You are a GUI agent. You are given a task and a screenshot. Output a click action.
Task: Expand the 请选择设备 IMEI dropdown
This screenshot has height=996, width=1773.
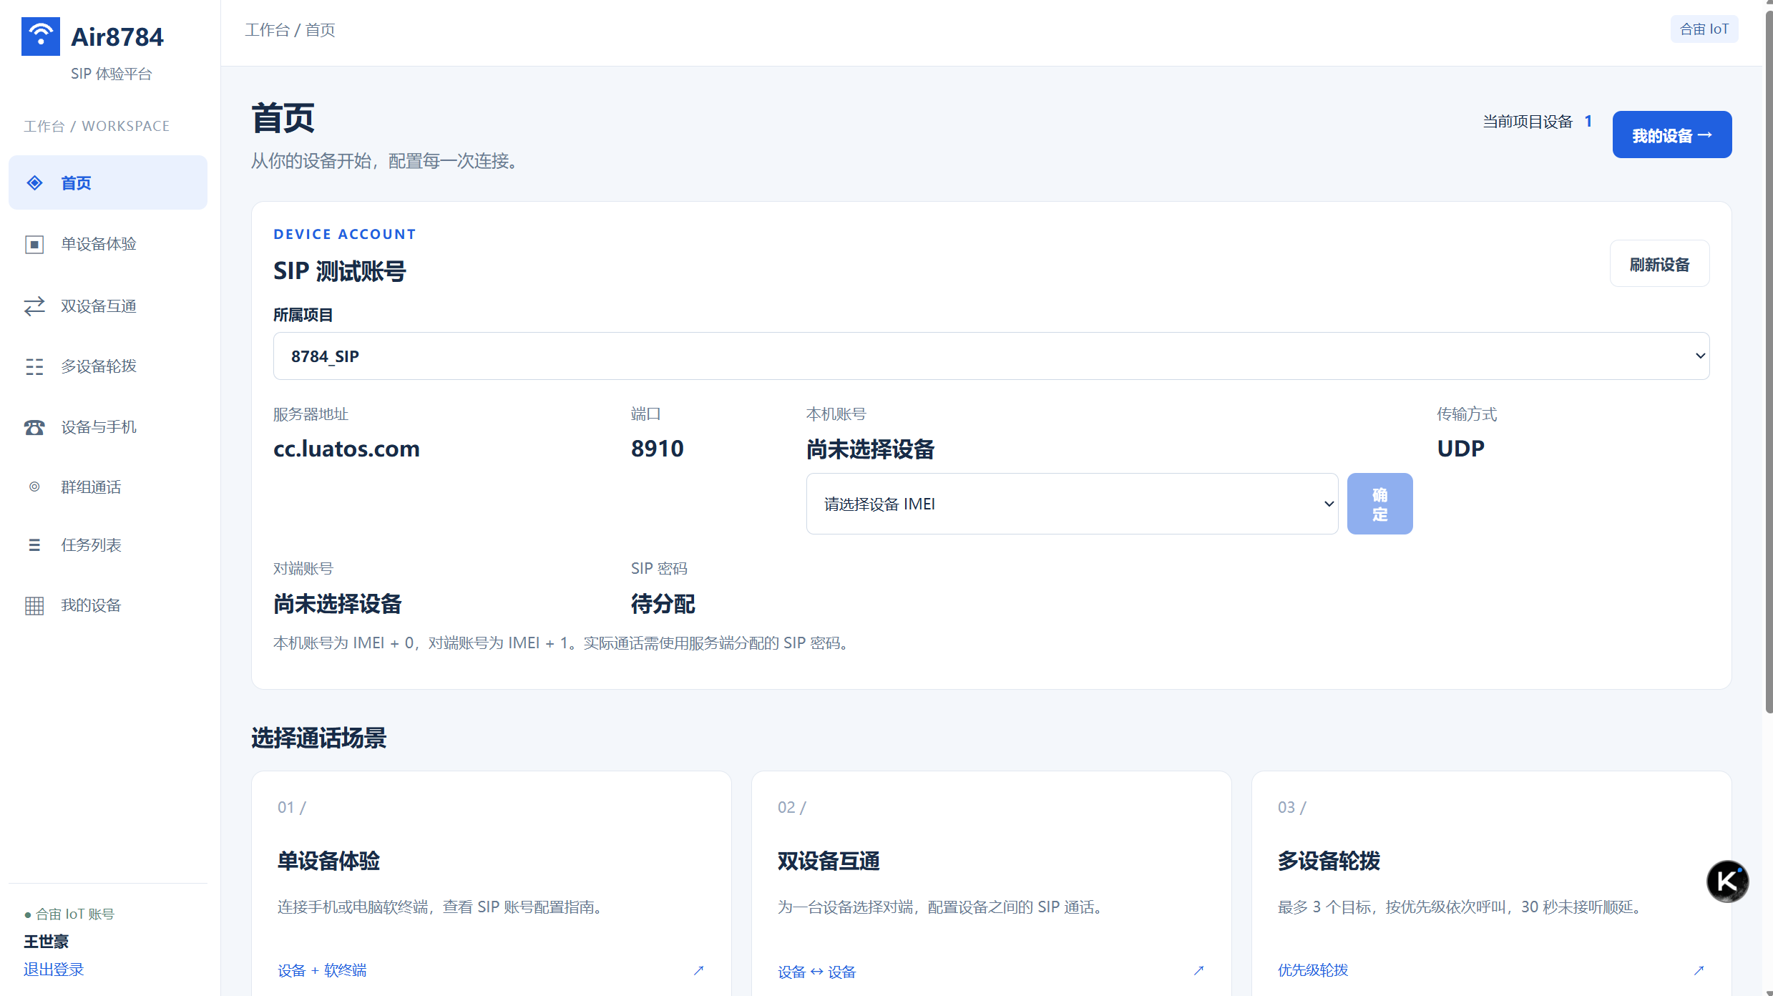(x=1072, y=504)
